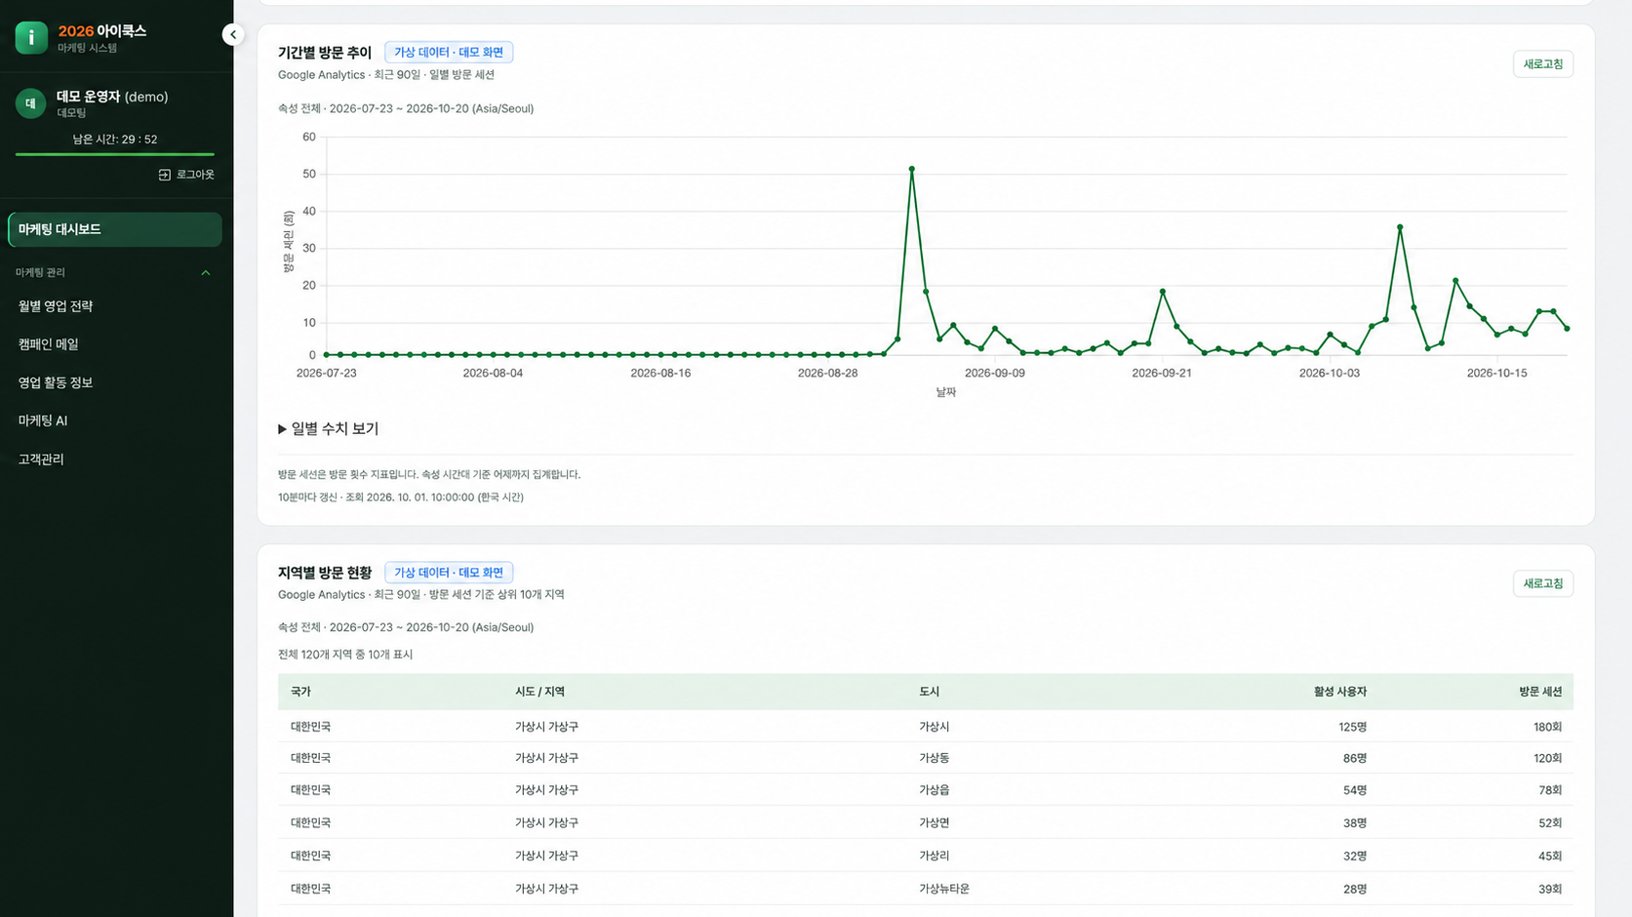
Task: Select the 가상동 city cell
Action: [x=934, y=758]
